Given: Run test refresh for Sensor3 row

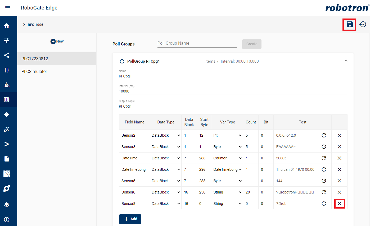Looking at the screenshot, I should click(x=324, y=147).
